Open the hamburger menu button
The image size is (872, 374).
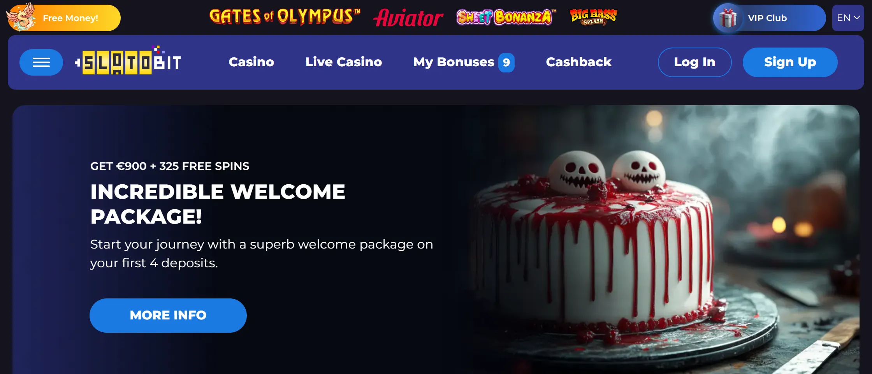click(41, 62)
